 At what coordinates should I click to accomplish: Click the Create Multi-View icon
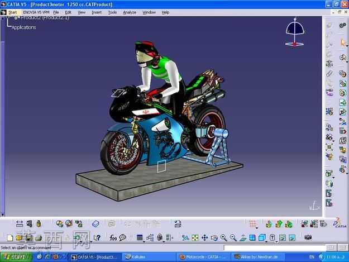[252, 238]
